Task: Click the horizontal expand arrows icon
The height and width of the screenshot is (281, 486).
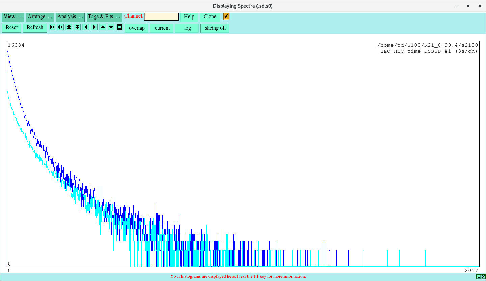Action: click(x=60, y=27)
